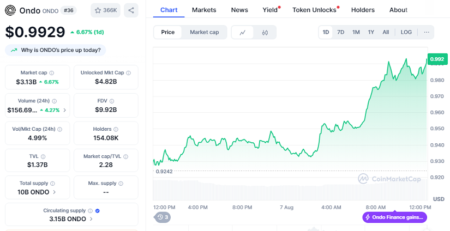Select the line chart type icon

coord(243,32)
